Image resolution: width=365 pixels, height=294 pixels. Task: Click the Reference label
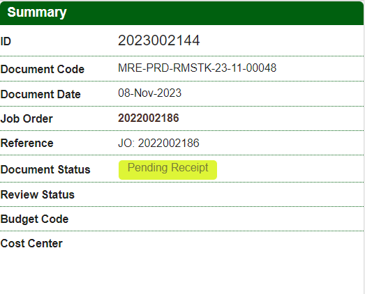27,143
